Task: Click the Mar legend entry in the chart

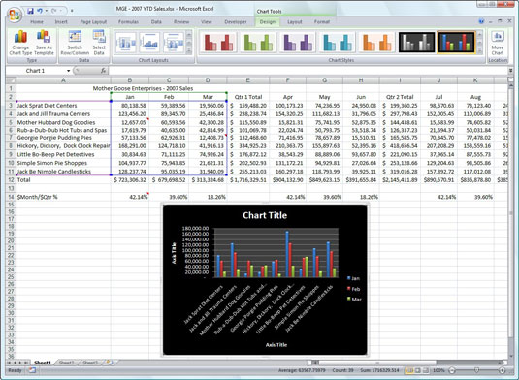Action: (x=354, y=300)
